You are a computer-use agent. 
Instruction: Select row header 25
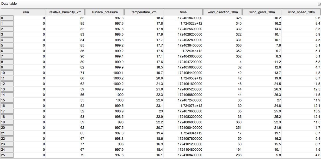click(x=7, y=155)
